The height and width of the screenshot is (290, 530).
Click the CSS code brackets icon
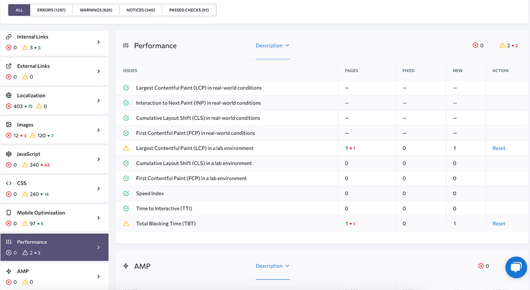[9, 183]
